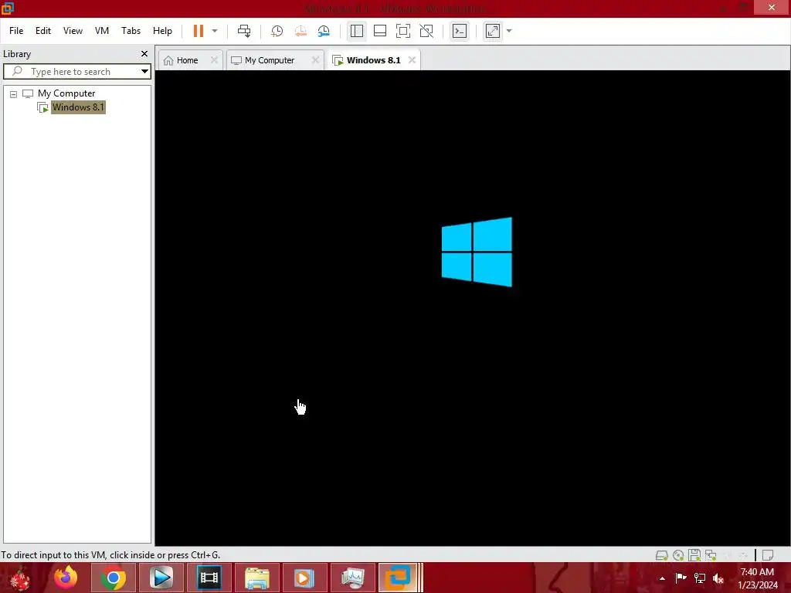
Task: Take a snapshot of this virtual machine
Action: pyautogui.click(x=277, y=31)
